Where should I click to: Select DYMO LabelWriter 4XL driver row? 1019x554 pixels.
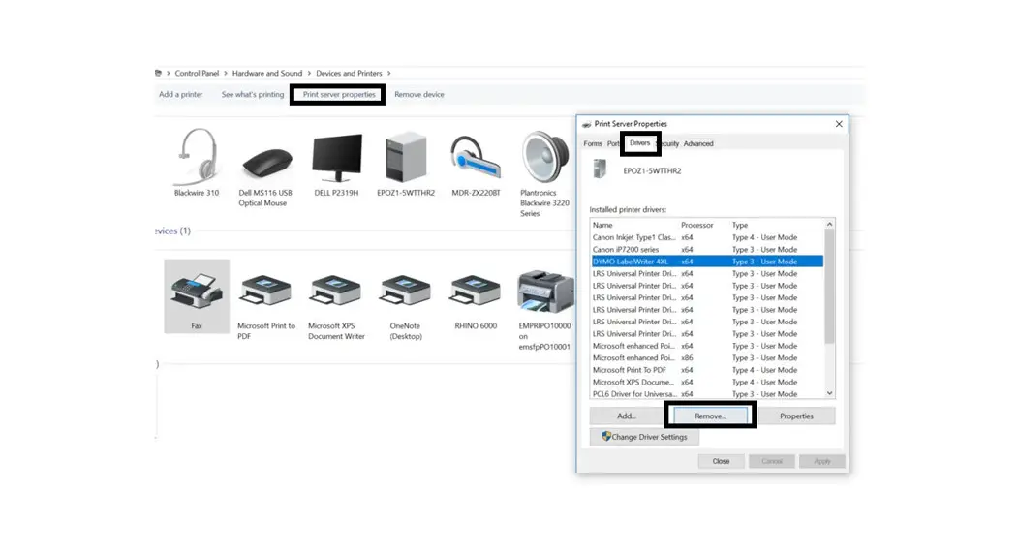click(x=707, y=262)
